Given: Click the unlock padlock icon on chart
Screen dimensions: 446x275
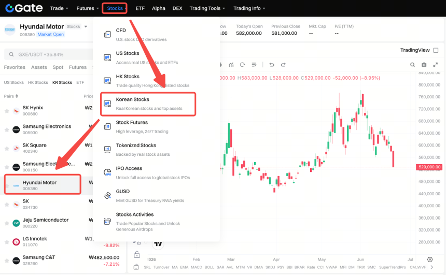Looking at the screenshot, I should coord(137,254).
